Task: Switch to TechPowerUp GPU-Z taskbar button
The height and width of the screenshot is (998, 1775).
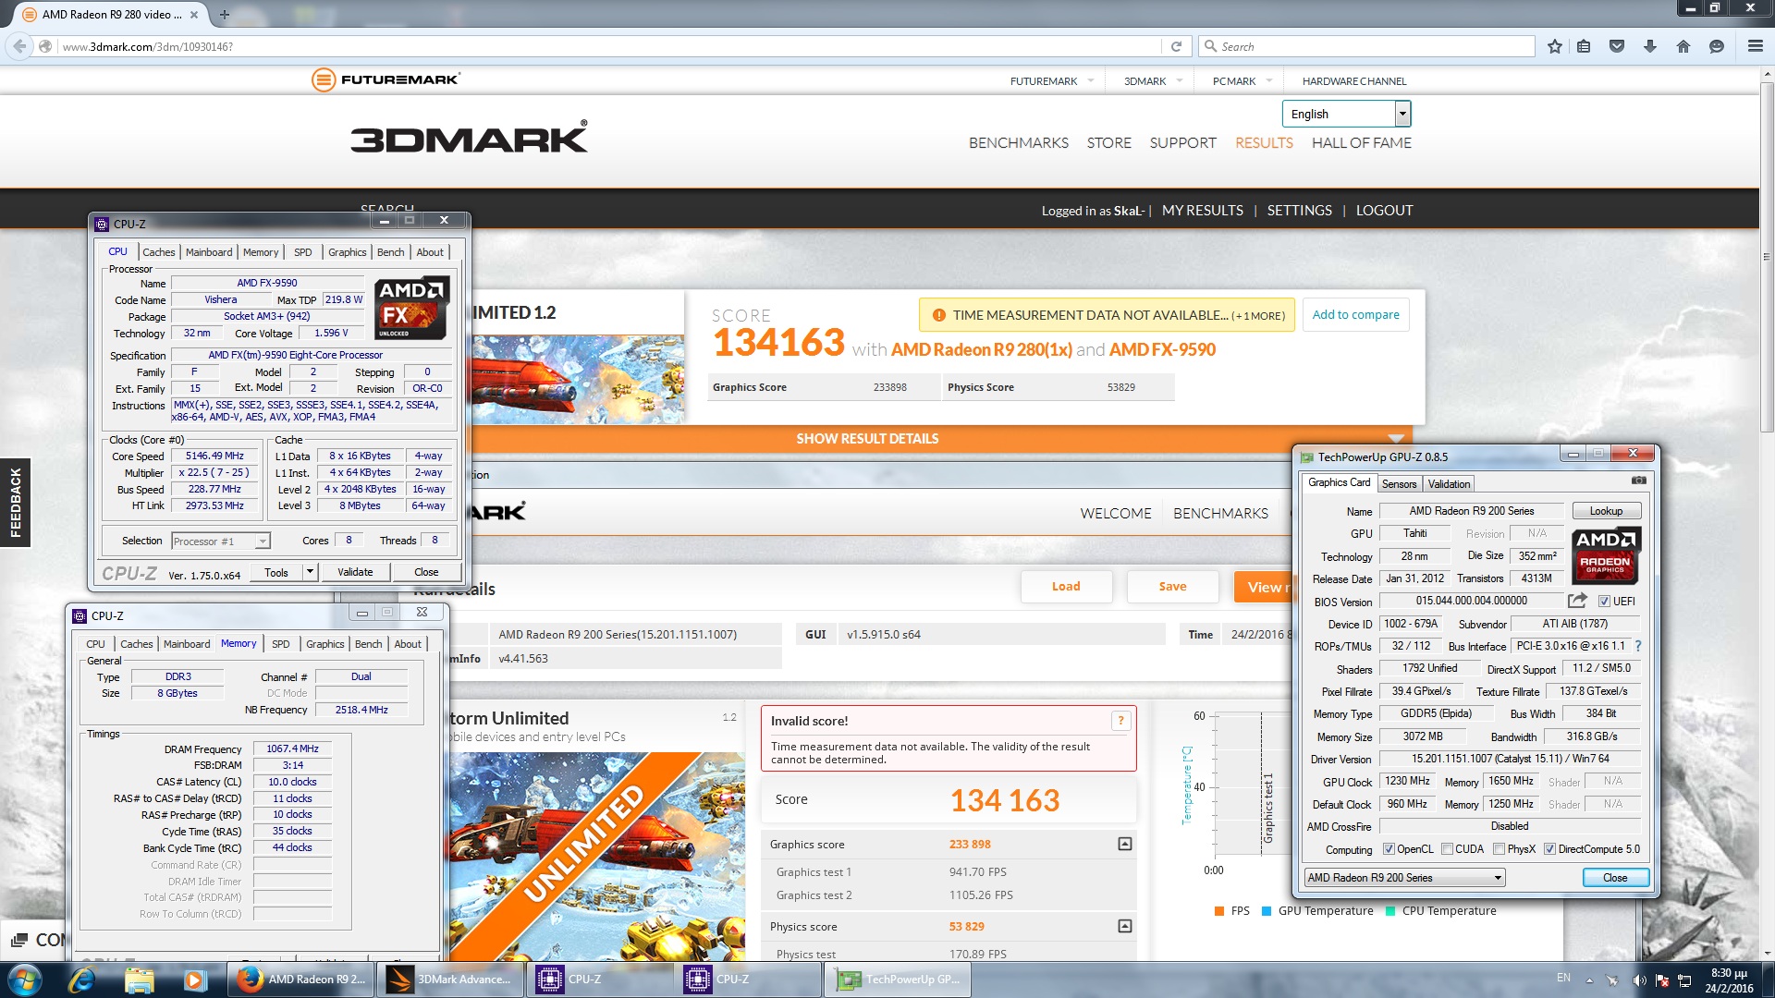Action: click(x=899, y=980)
